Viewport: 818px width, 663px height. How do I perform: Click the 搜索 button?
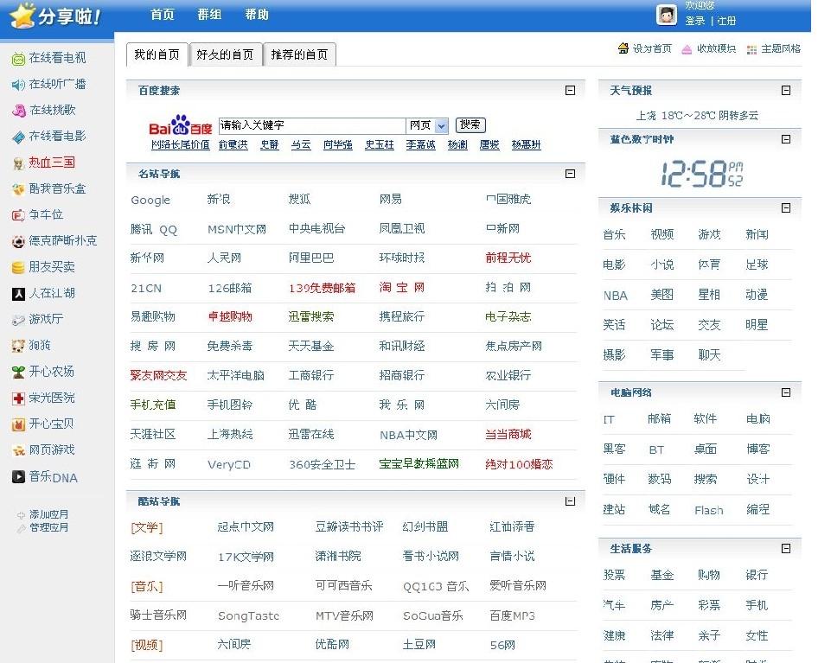(x=470, y=124)
